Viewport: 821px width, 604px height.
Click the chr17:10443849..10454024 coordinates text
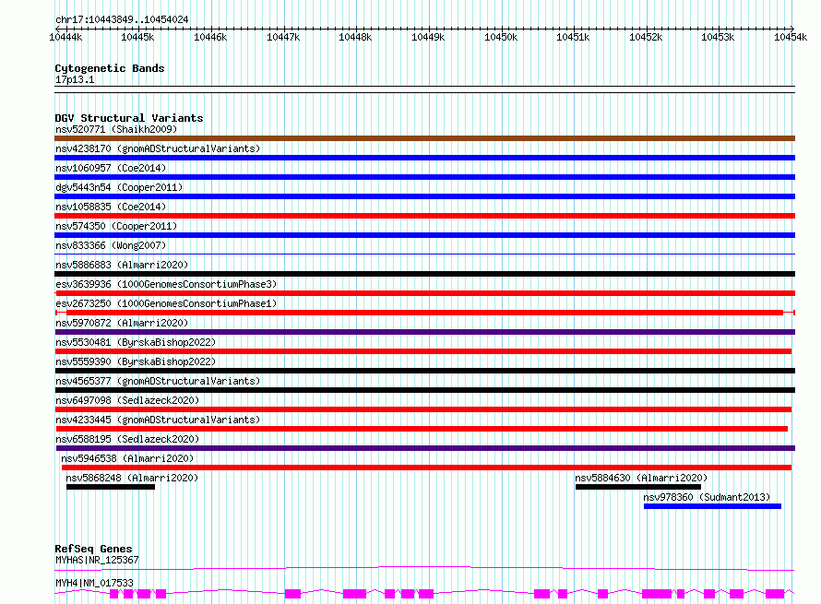pyautogui.click(x=122, y=20)
